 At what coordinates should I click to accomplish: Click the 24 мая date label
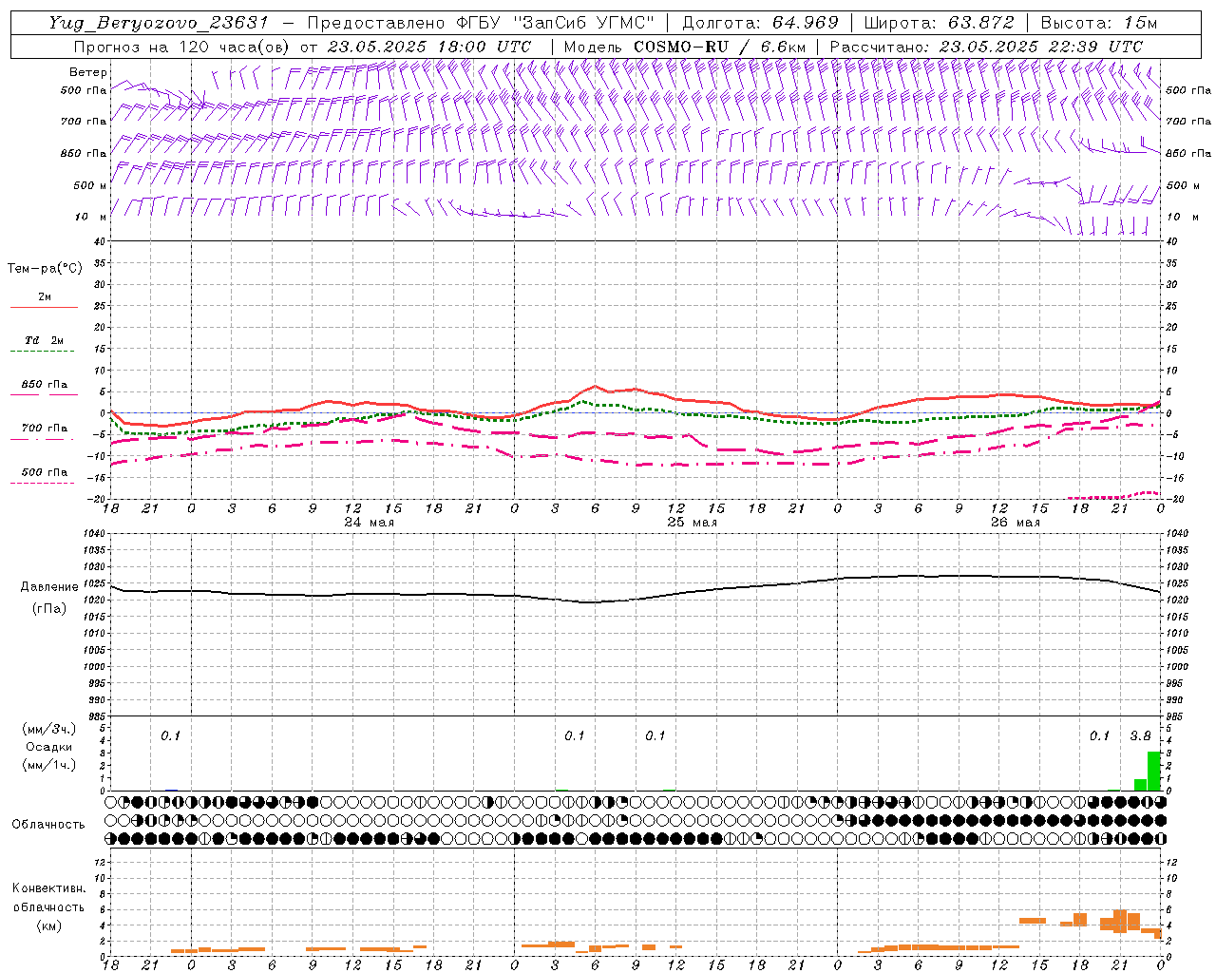point(369,523)
